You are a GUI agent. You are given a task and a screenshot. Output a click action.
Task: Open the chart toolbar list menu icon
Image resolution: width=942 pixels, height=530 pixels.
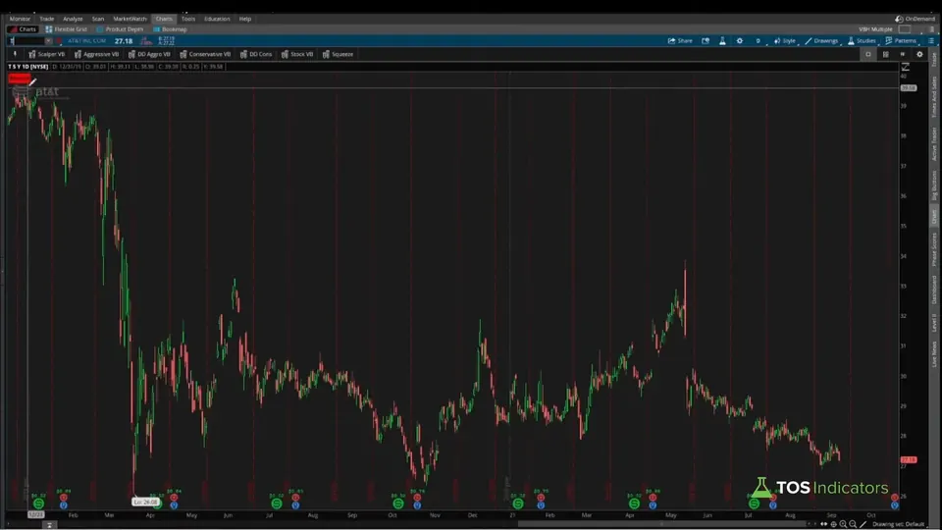pos(931,41)
